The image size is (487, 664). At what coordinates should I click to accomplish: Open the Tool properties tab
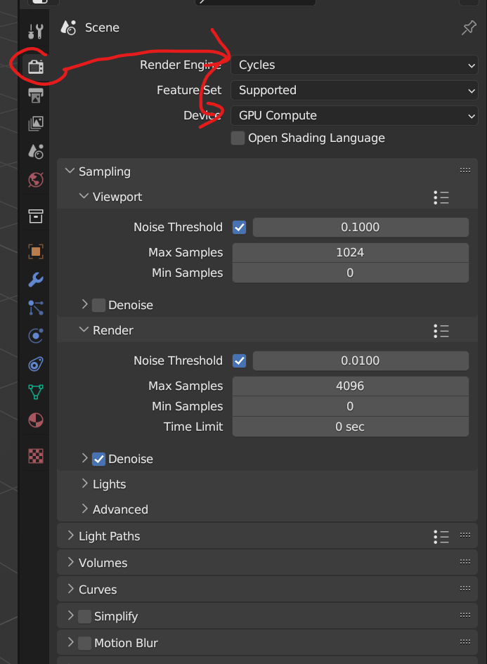[x=35, y=32]
